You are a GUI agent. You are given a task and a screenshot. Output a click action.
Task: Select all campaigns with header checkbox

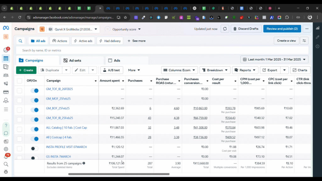19,81
